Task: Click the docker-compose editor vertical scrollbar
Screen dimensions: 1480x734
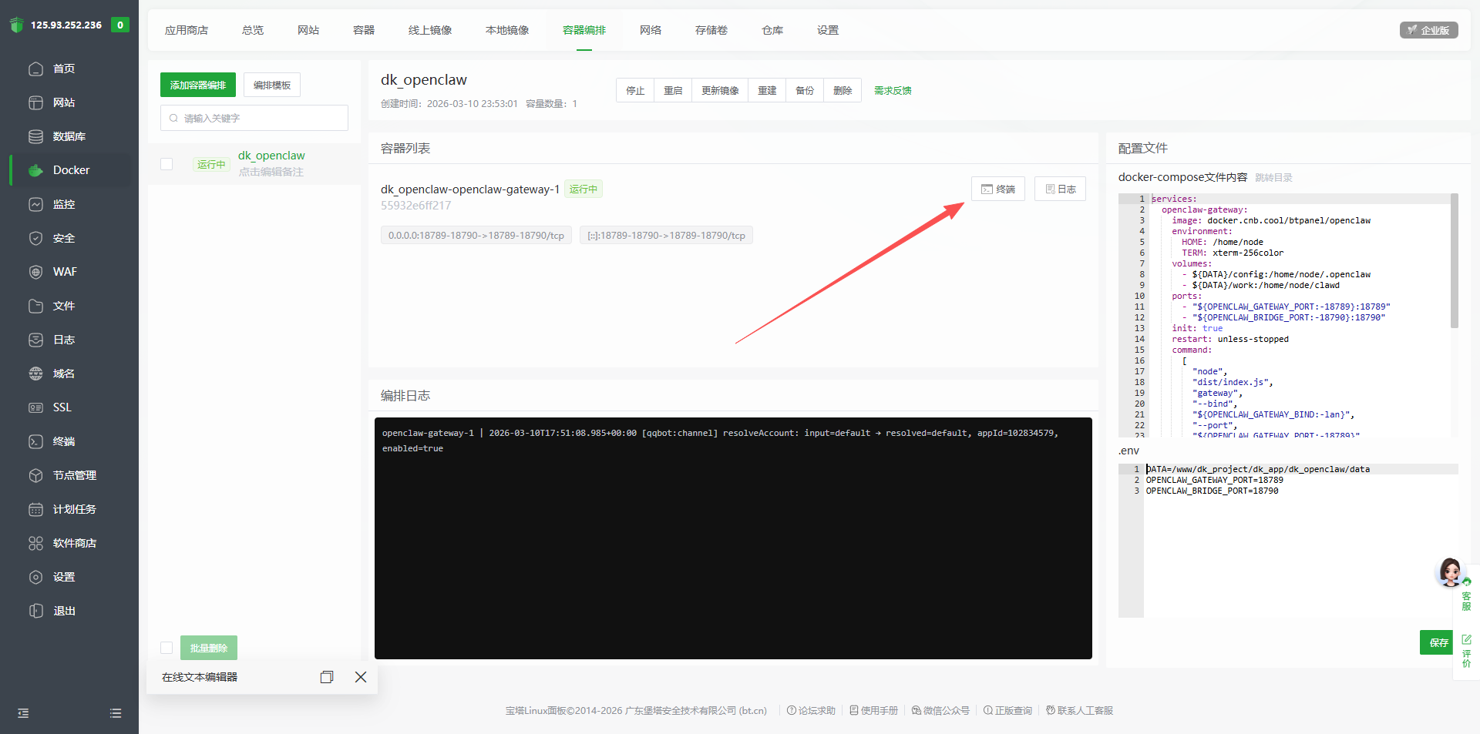Action: (1454, 262)
